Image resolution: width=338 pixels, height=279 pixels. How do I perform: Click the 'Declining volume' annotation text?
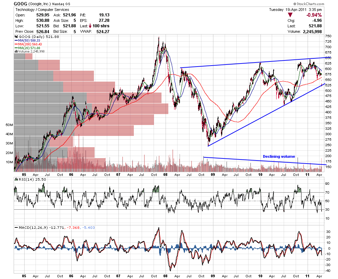tap(279, 156)
